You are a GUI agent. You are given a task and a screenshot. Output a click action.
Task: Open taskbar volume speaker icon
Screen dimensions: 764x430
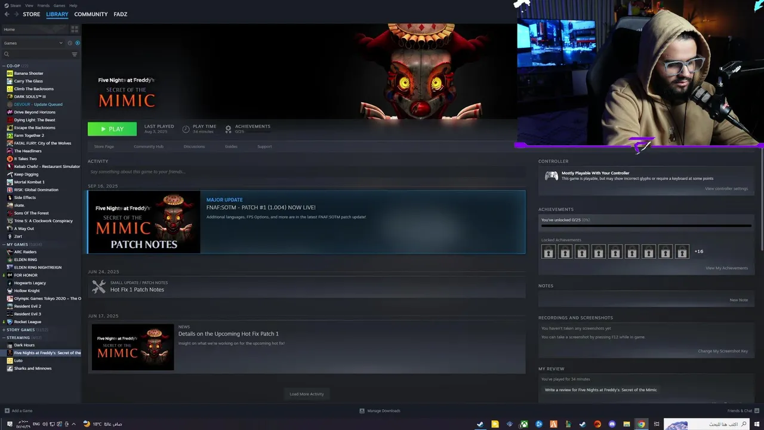click(45, 424)
